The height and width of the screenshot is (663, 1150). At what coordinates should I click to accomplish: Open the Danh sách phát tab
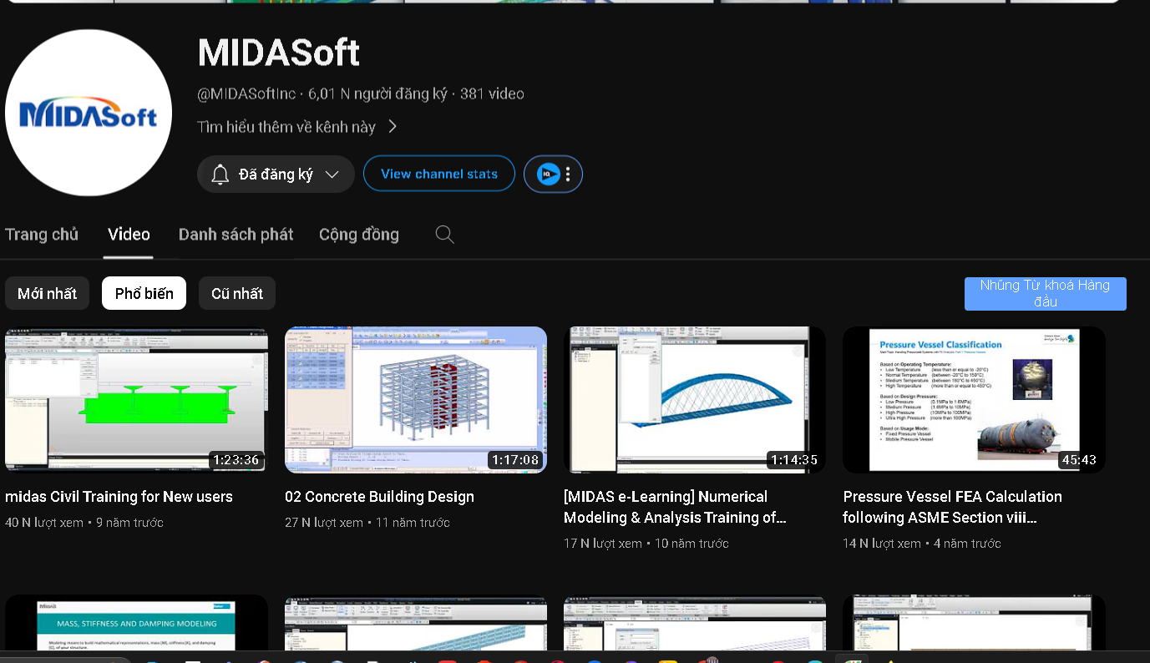pos(236,235)
